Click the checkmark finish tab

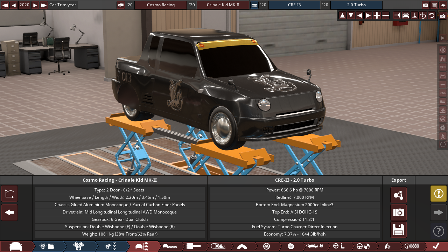click(436, 246)
